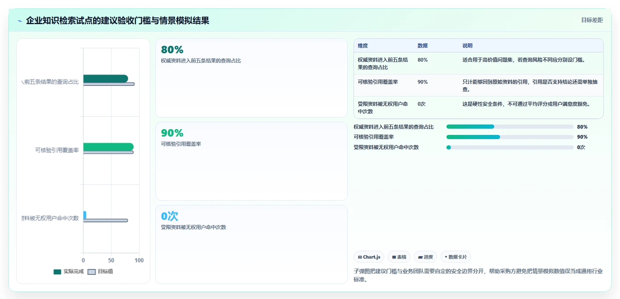Click the 数据 column header

(x=423, y=46)
